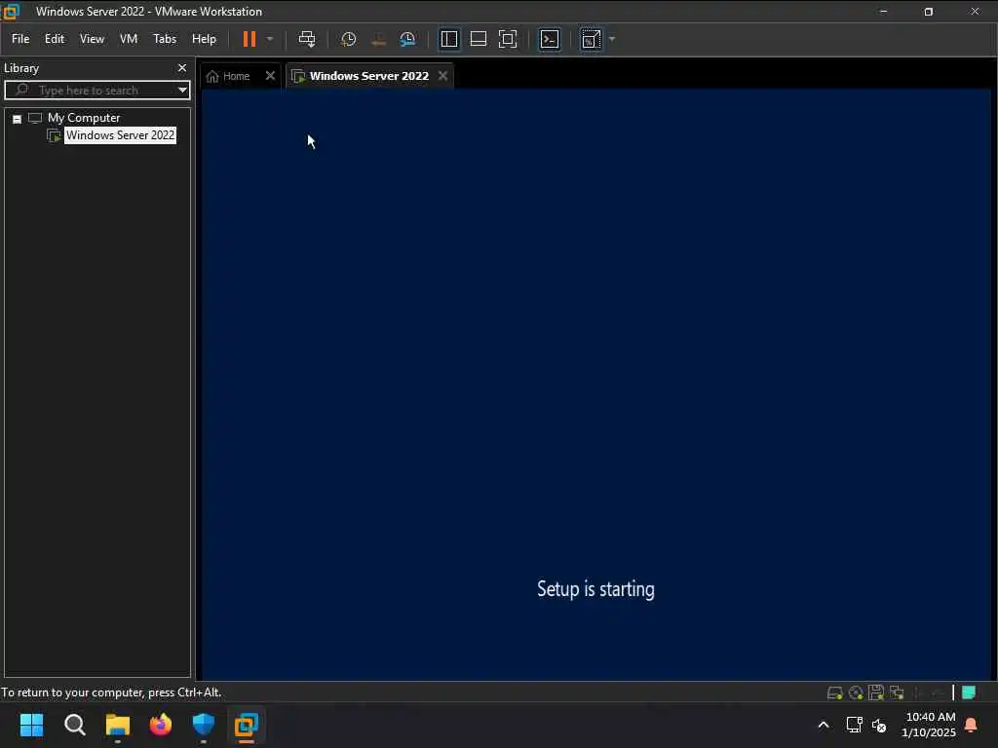Open the Snapshot Manager icon
This screenshot has height=748, width=998.
[x=407, y=39]
